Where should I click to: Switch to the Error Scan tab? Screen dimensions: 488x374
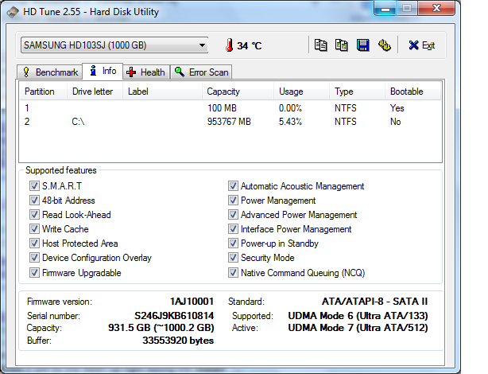pyautogui.click(x=202, y=72)
